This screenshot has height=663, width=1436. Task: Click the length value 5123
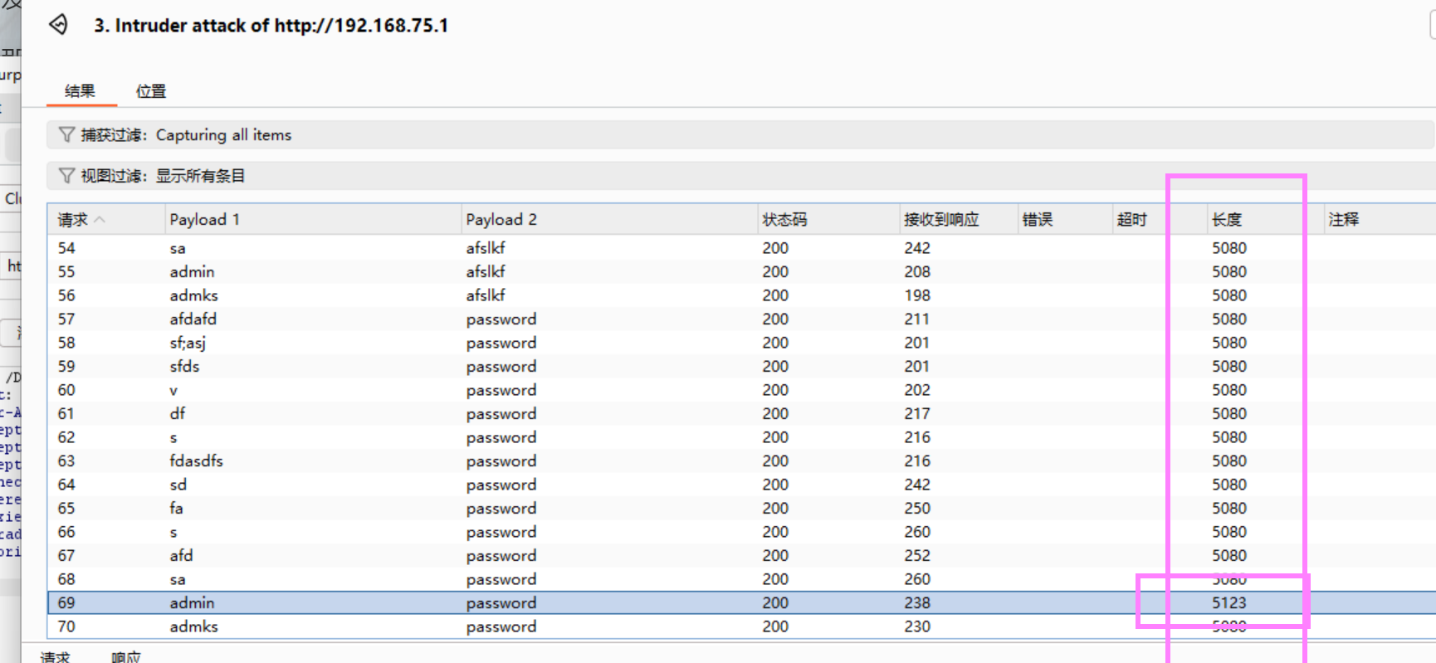(1229, 603)
